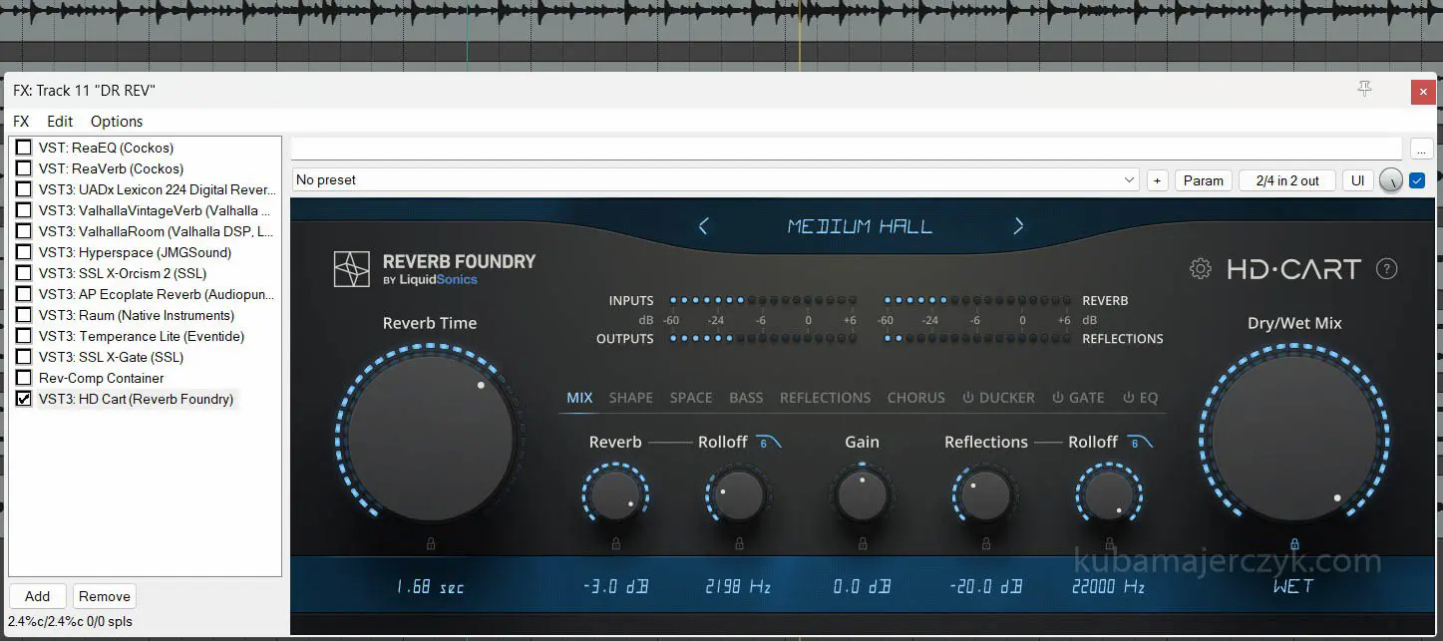The width and height of the screenshot is (1443, 641).
Task: Click the Param button
Action: pyautogui.click(x=1203, y=180)
